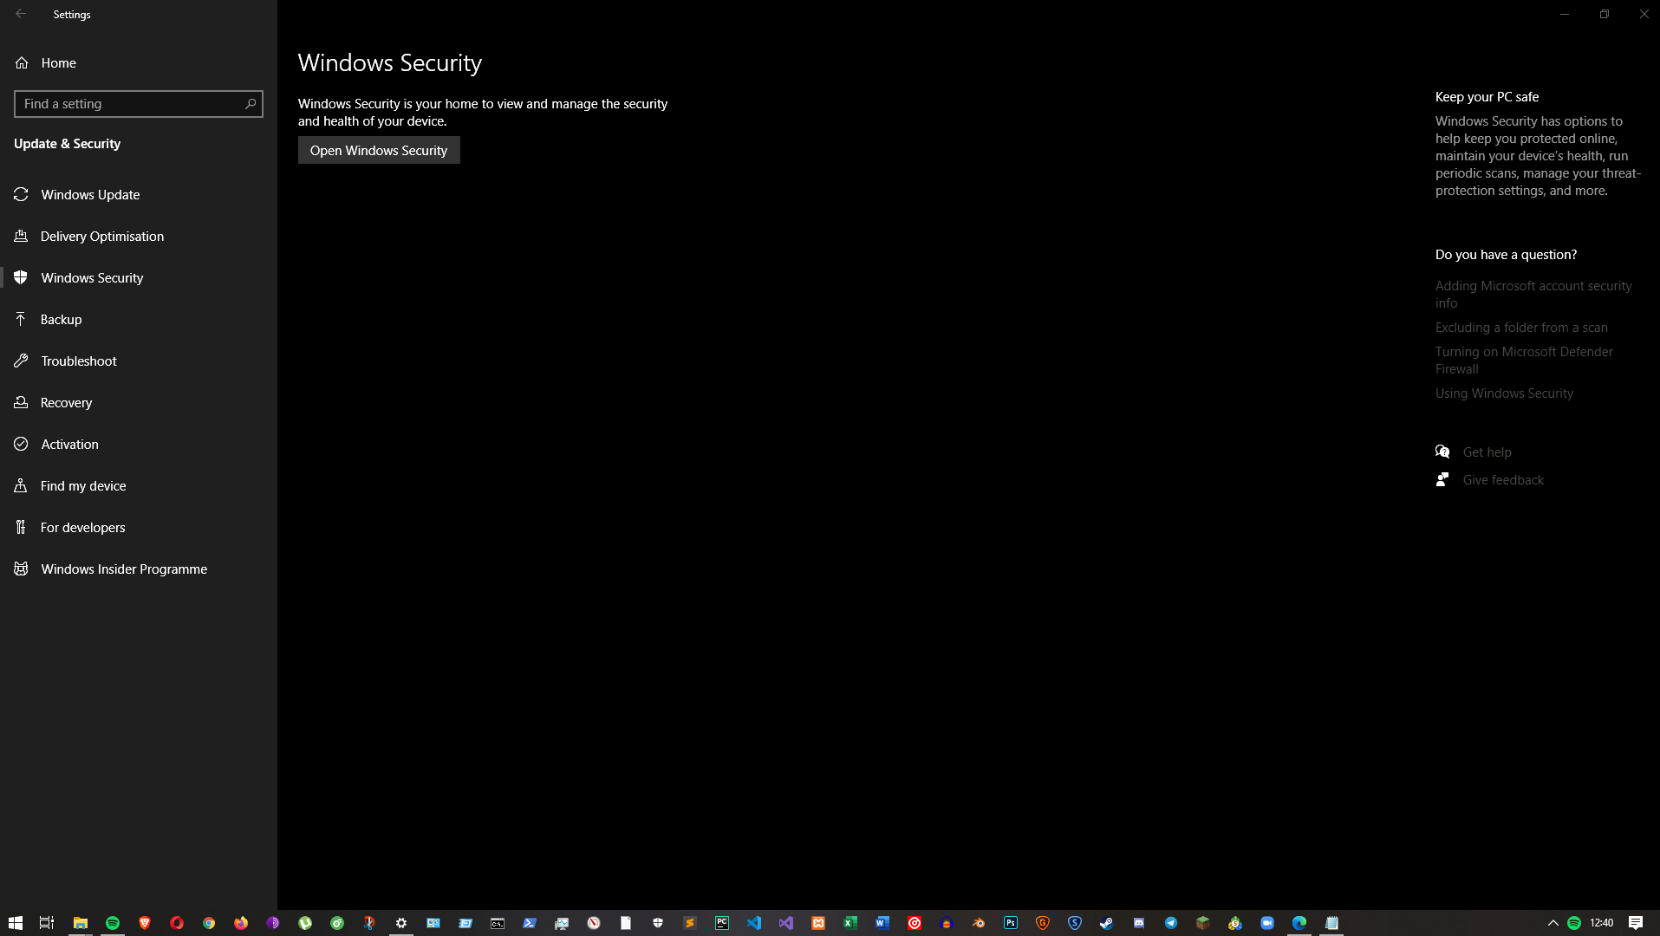Launch Discord from the taskbar

point(1138,923)
